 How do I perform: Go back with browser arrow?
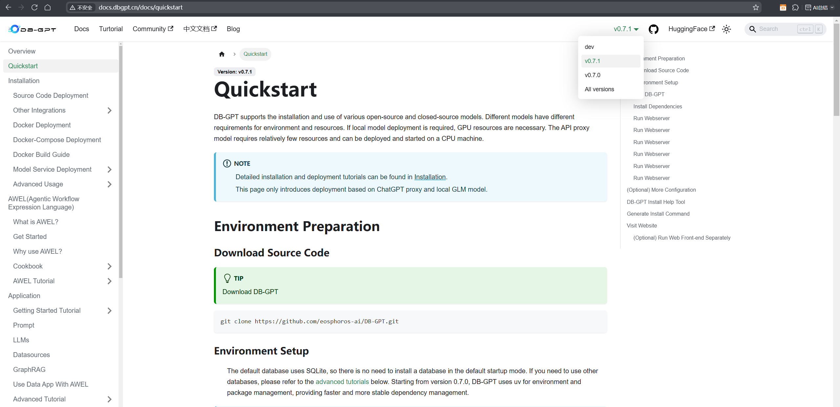click(9, 7)
